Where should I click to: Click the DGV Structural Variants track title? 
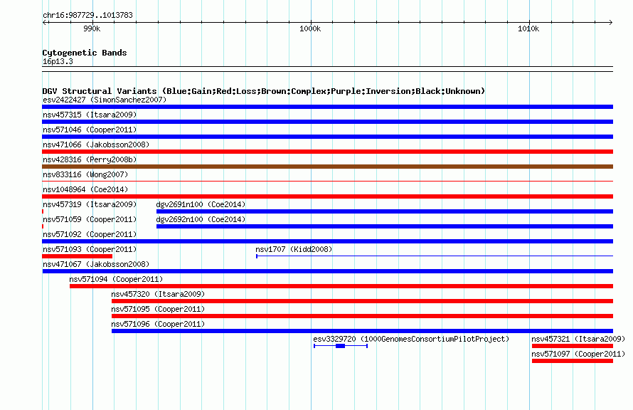pos(263,91)
